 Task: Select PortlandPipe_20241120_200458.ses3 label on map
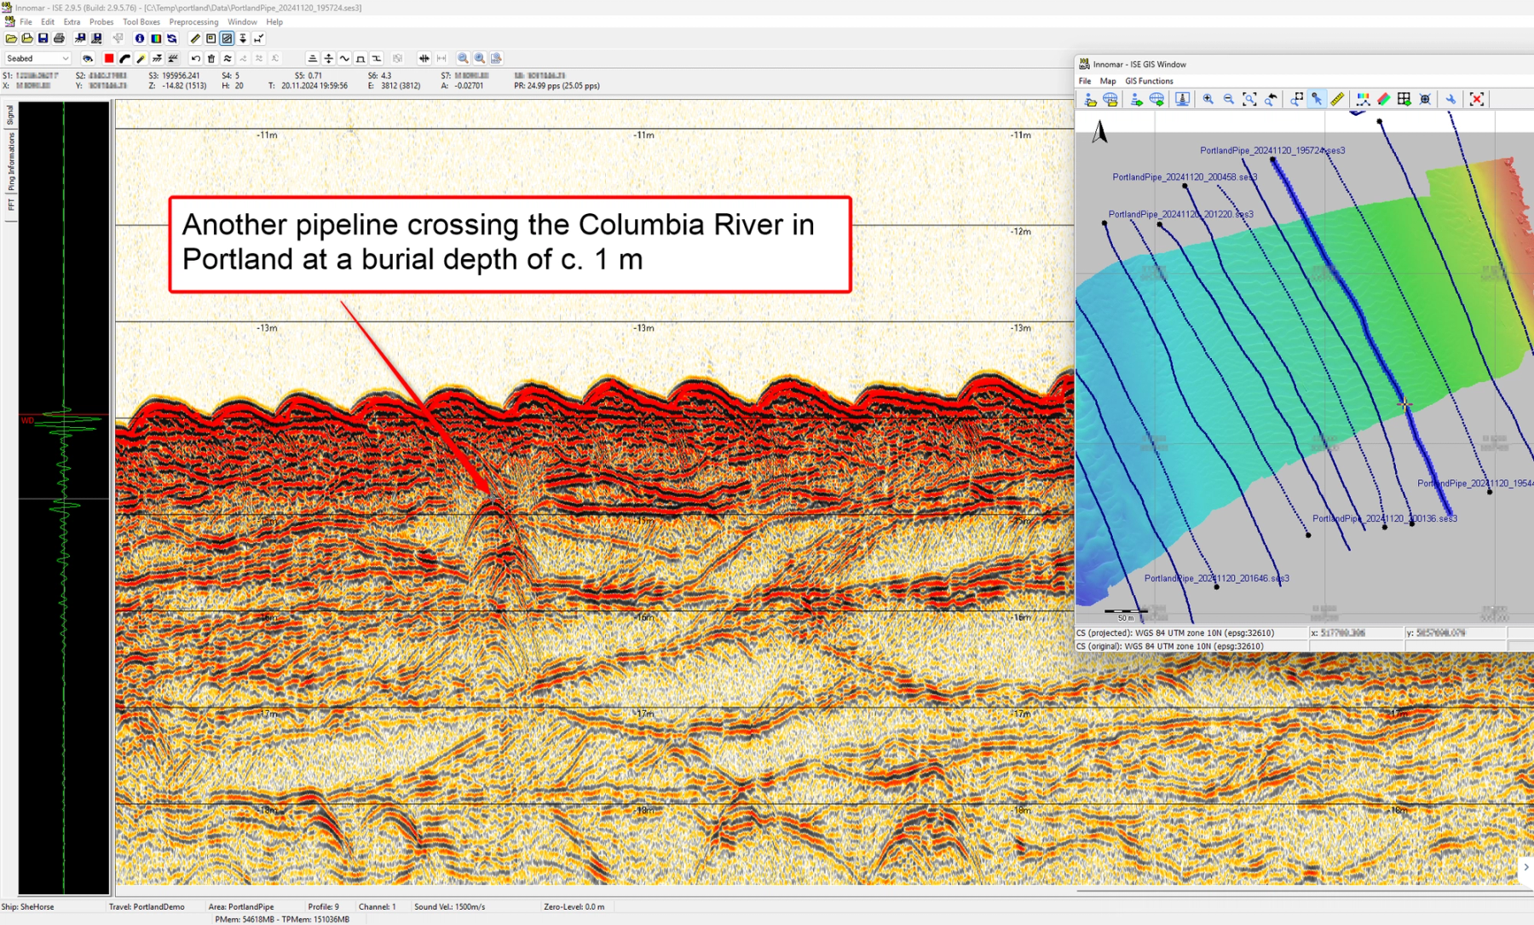pos(1184,177)
